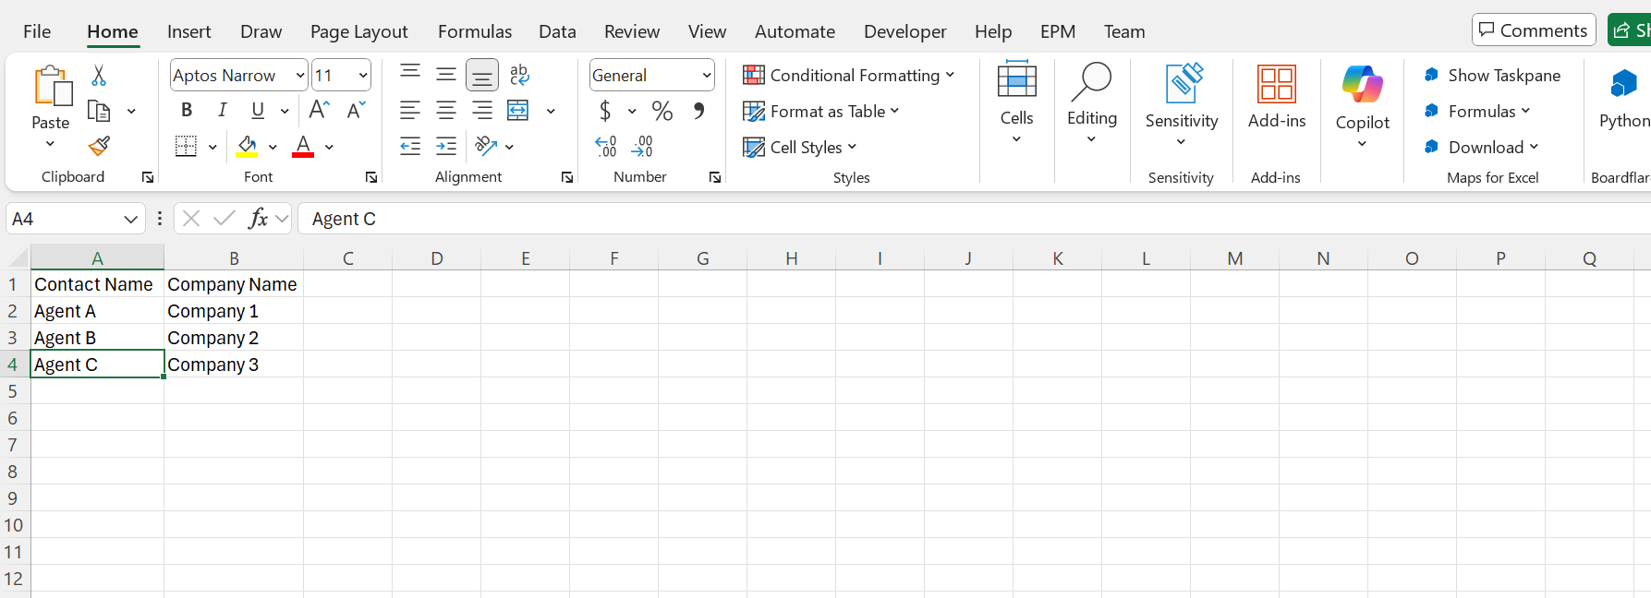Toggle Underline formatting
Viewport: 1651px width, 598px height.
pyautogui.click(x=258, y=110)
